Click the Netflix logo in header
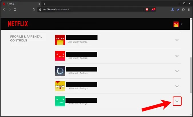This screenshot has height=117, width=193. pos(18,24)
